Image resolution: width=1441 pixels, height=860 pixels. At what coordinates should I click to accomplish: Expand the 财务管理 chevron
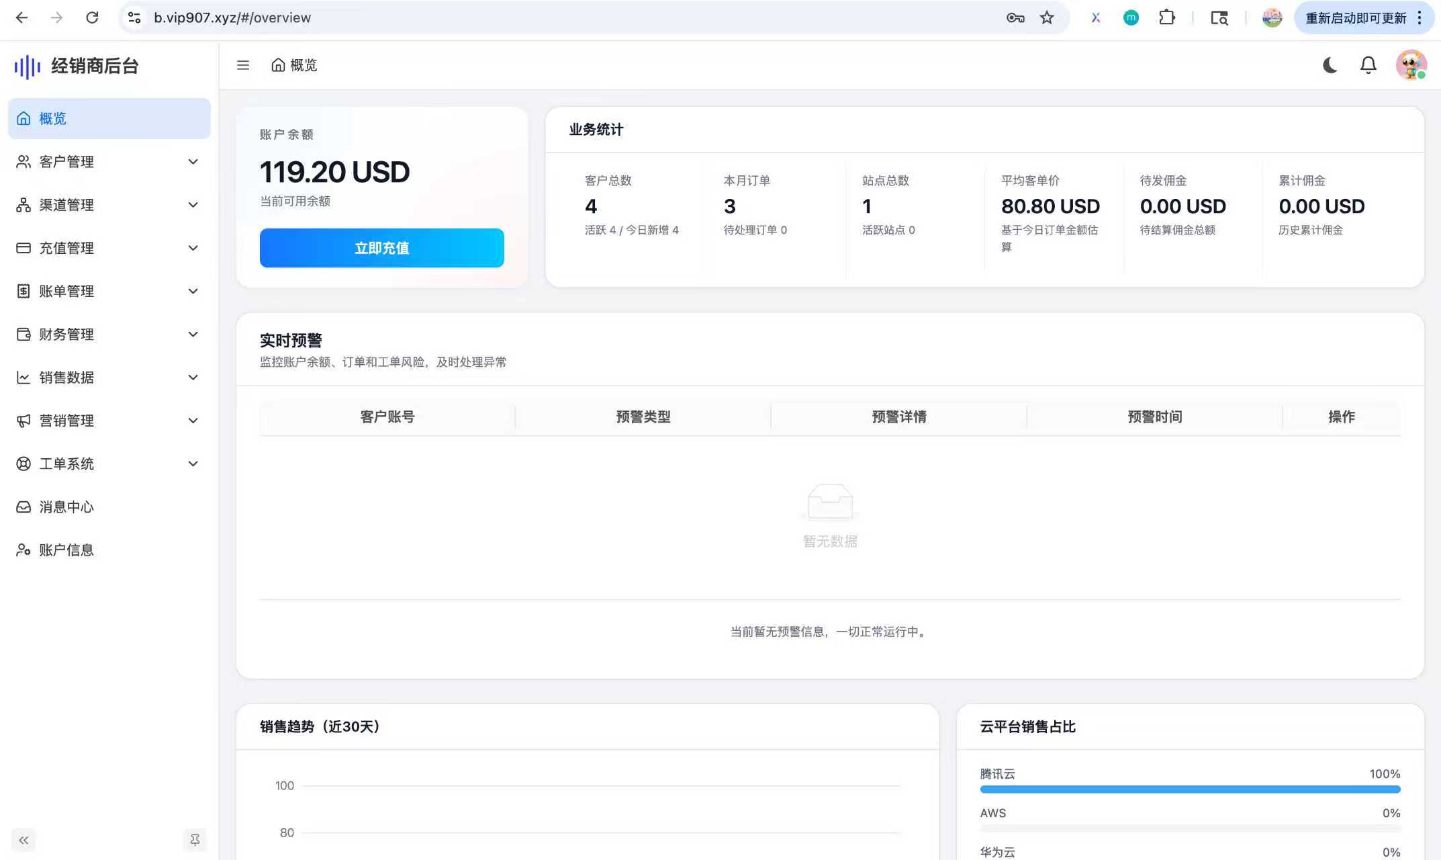click(193, 334)
